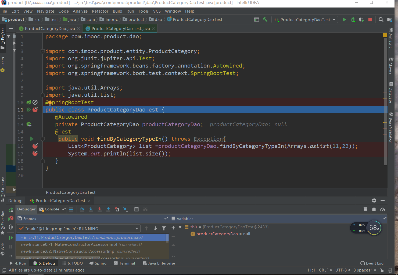Select frame newInstance:62, NativeConstructorAccessorImpl

[x=92, y=251]
